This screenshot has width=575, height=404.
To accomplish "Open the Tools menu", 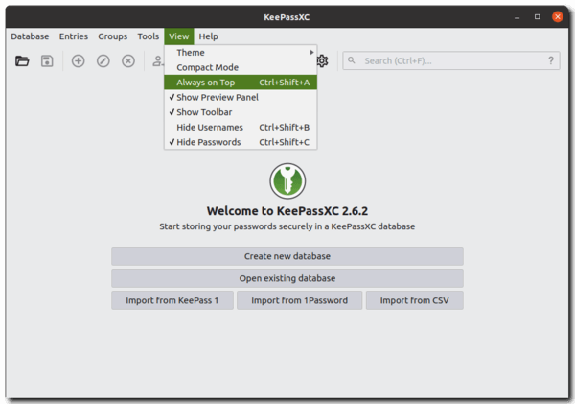I will tap(149, 36).
